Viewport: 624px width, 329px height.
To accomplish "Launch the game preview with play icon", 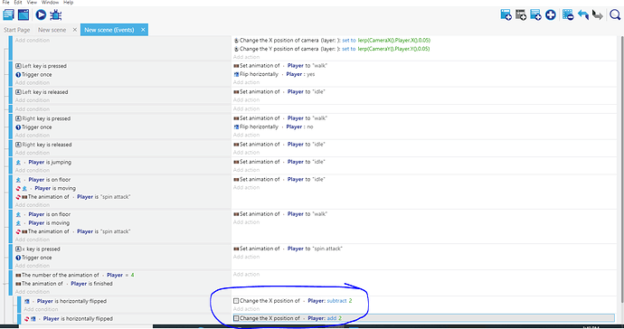I will 41,14.
